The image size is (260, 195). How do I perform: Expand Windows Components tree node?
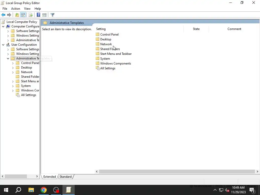13,91
